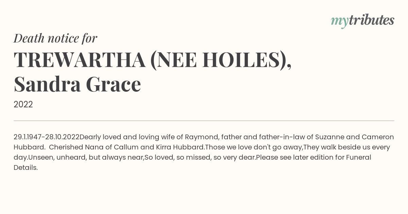Click the 'Sandra Grace' name heading
The image size is (408, 214).
(77, 85)
